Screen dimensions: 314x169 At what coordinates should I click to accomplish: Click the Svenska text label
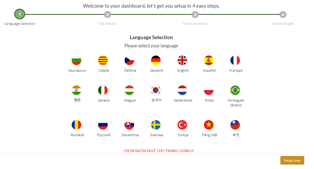click(x=157, y=135)
